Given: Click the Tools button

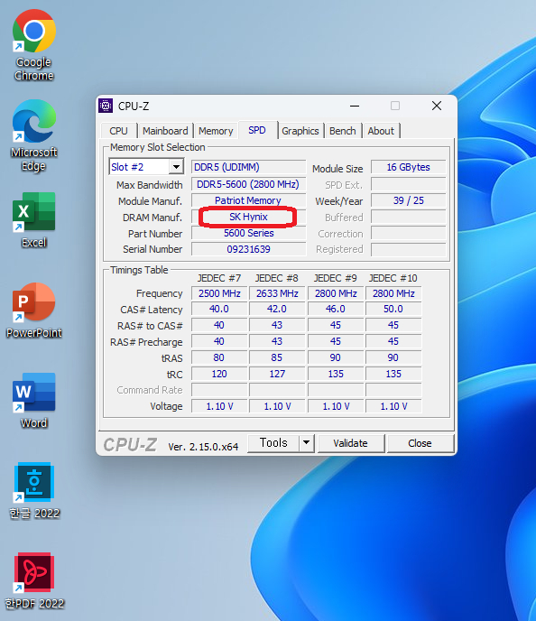Looking at the screenshot, I should [273, 443].
